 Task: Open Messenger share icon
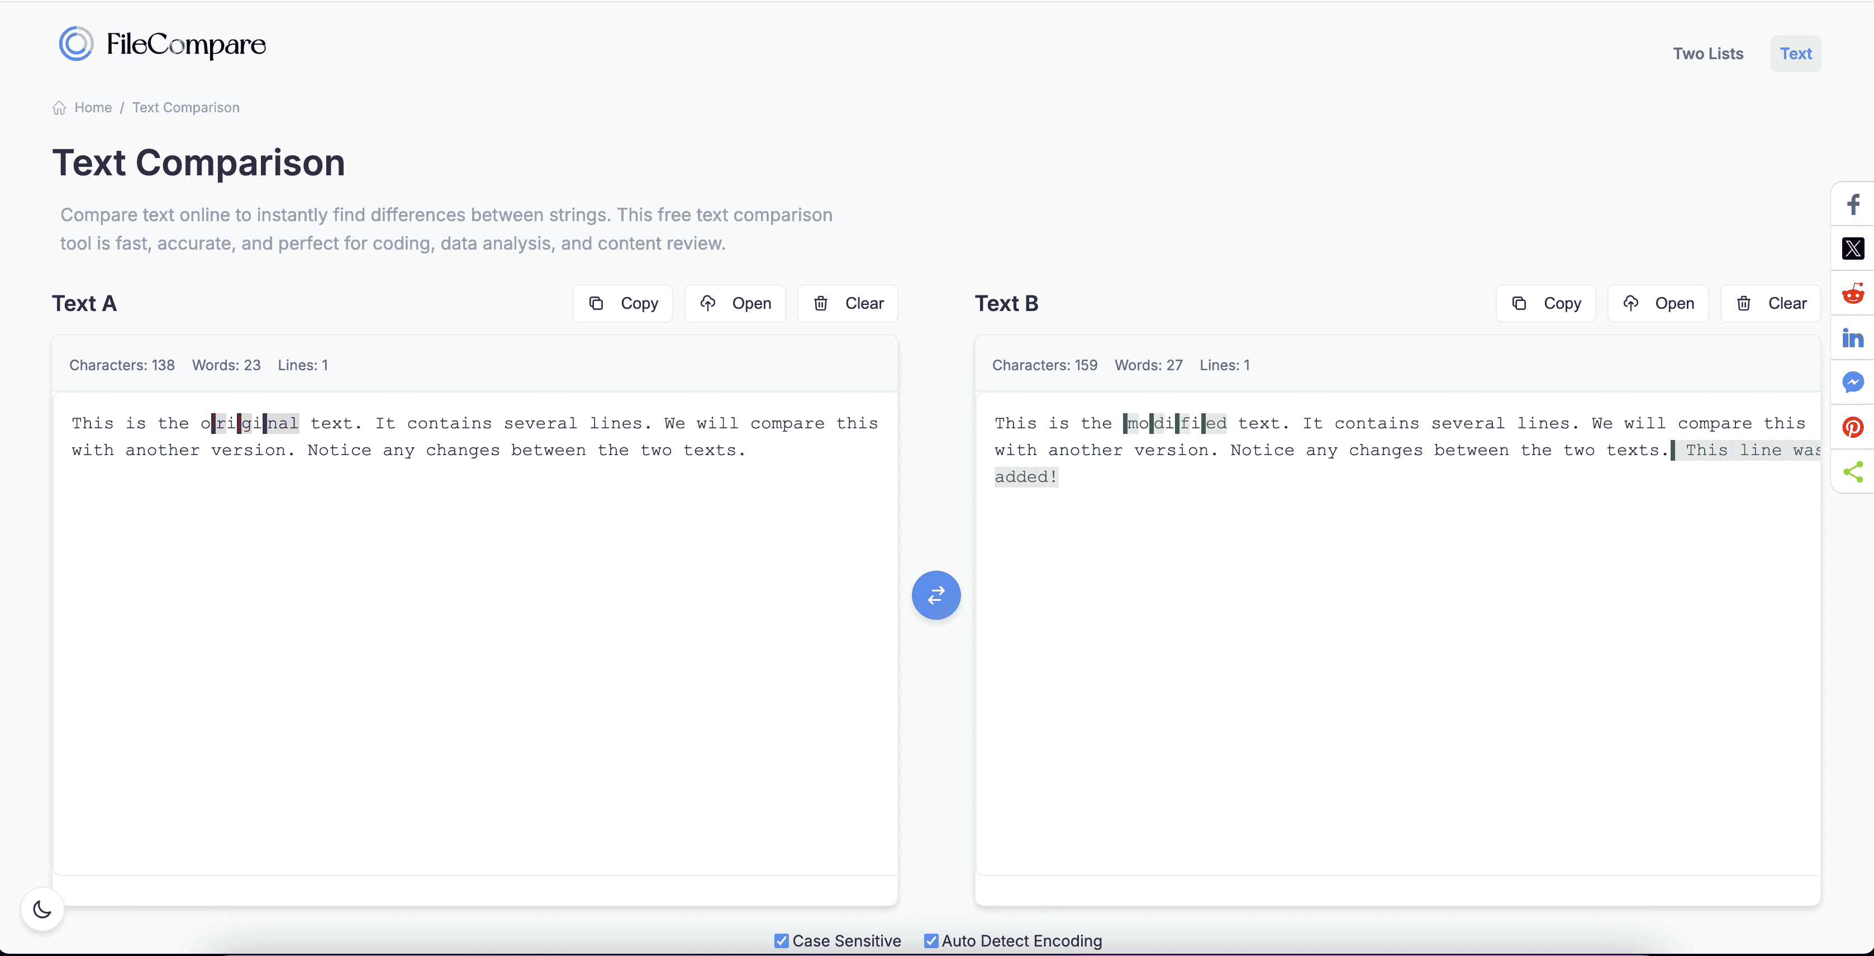click(1853, 383)
